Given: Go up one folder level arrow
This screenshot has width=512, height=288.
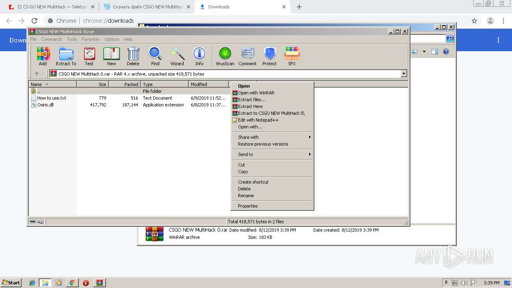Looking at the screenshot, I should point(37,74).
